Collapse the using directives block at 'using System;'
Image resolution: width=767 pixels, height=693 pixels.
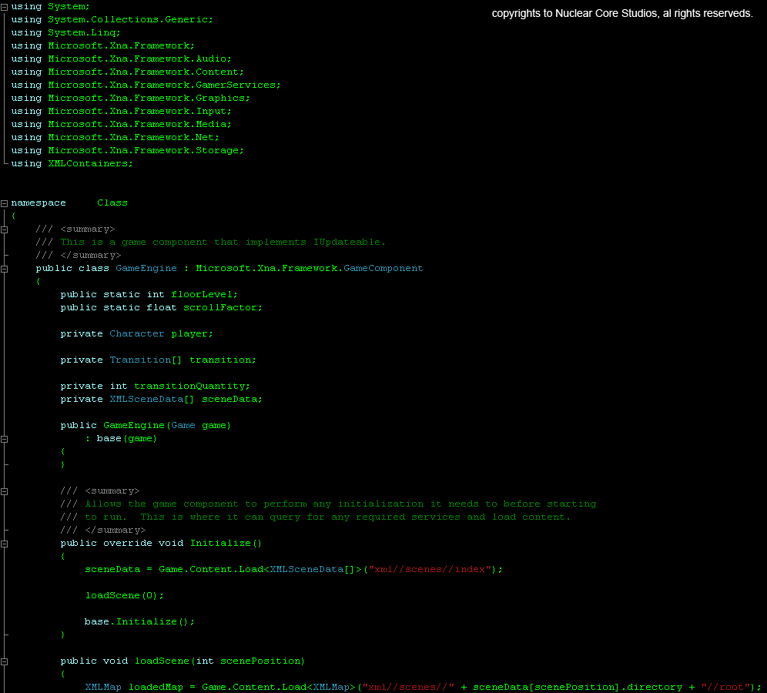(5, 7)
